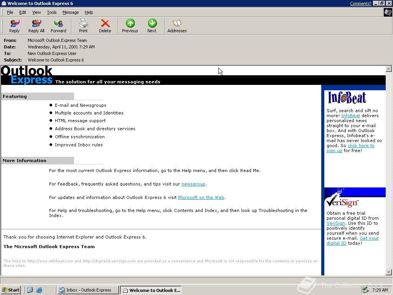
Task: Click the scrollbar up arrow
Action: pos(388,68)
